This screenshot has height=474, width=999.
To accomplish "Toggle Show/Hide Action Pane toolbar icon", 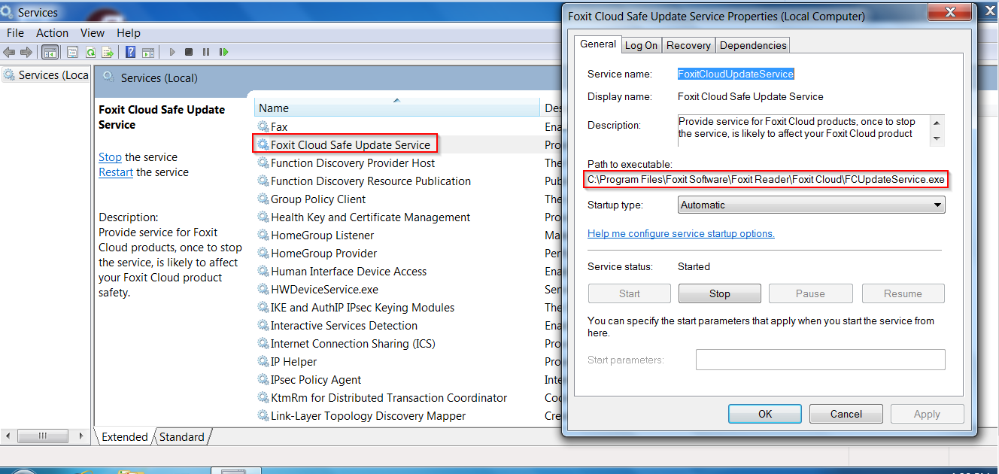I will (x=148, y=52).
